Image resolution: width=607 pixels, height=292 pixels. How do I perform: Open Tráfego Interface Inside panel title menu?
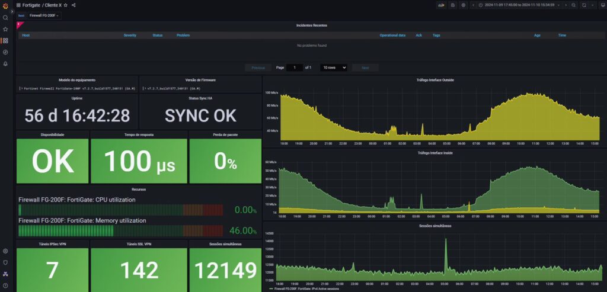[x=436, y=153]
